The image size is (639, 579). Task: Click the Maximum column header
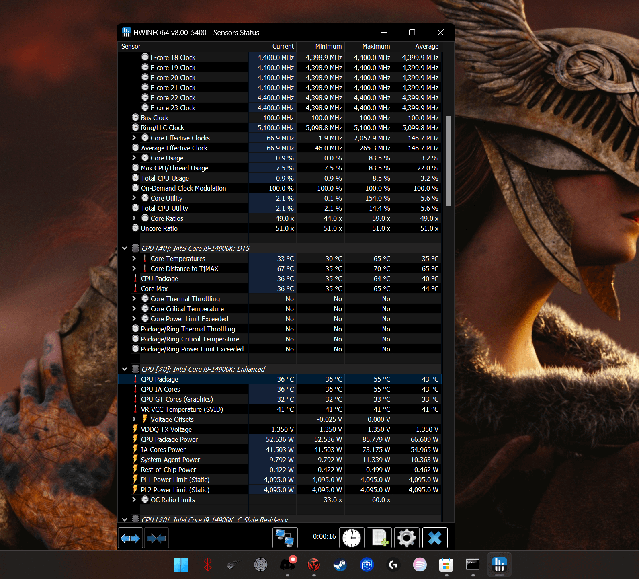(369, 47)
